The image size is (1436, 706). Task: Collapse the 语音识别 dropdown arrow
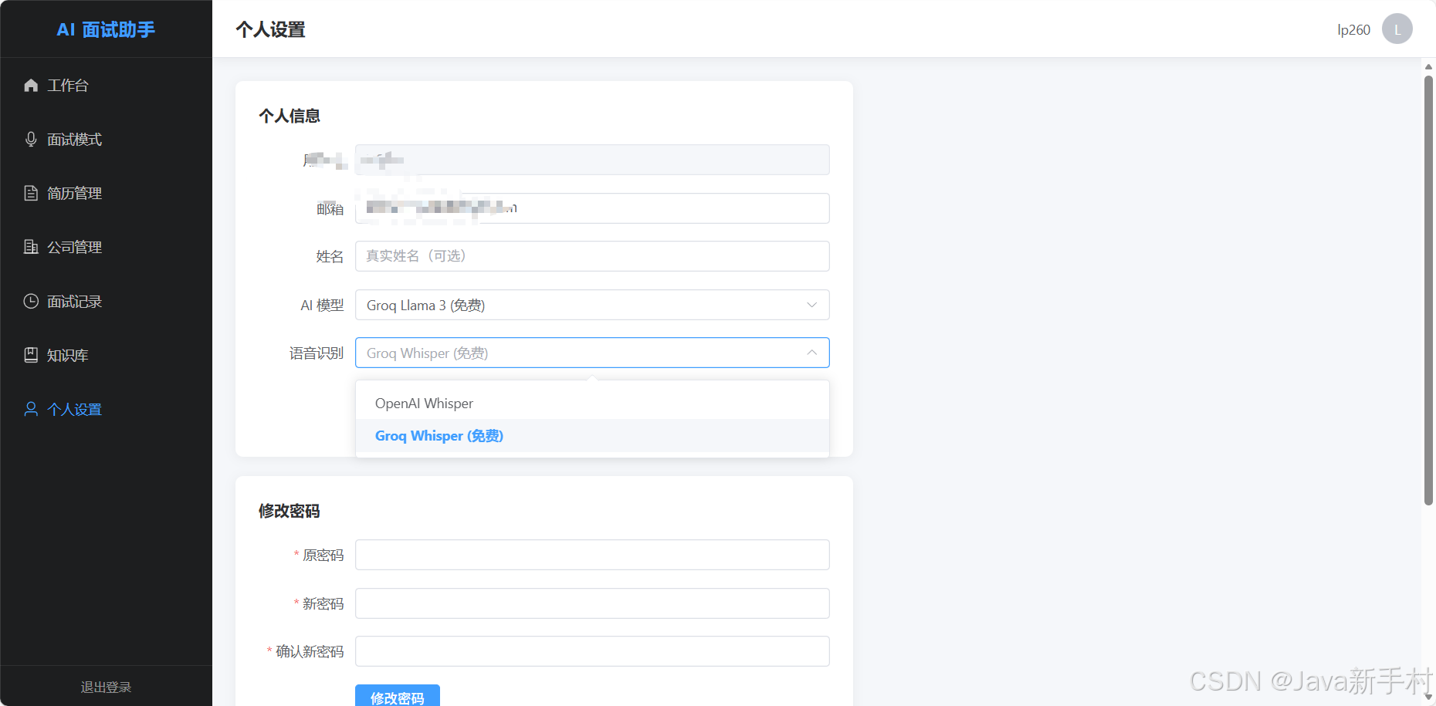coord(811,353)
